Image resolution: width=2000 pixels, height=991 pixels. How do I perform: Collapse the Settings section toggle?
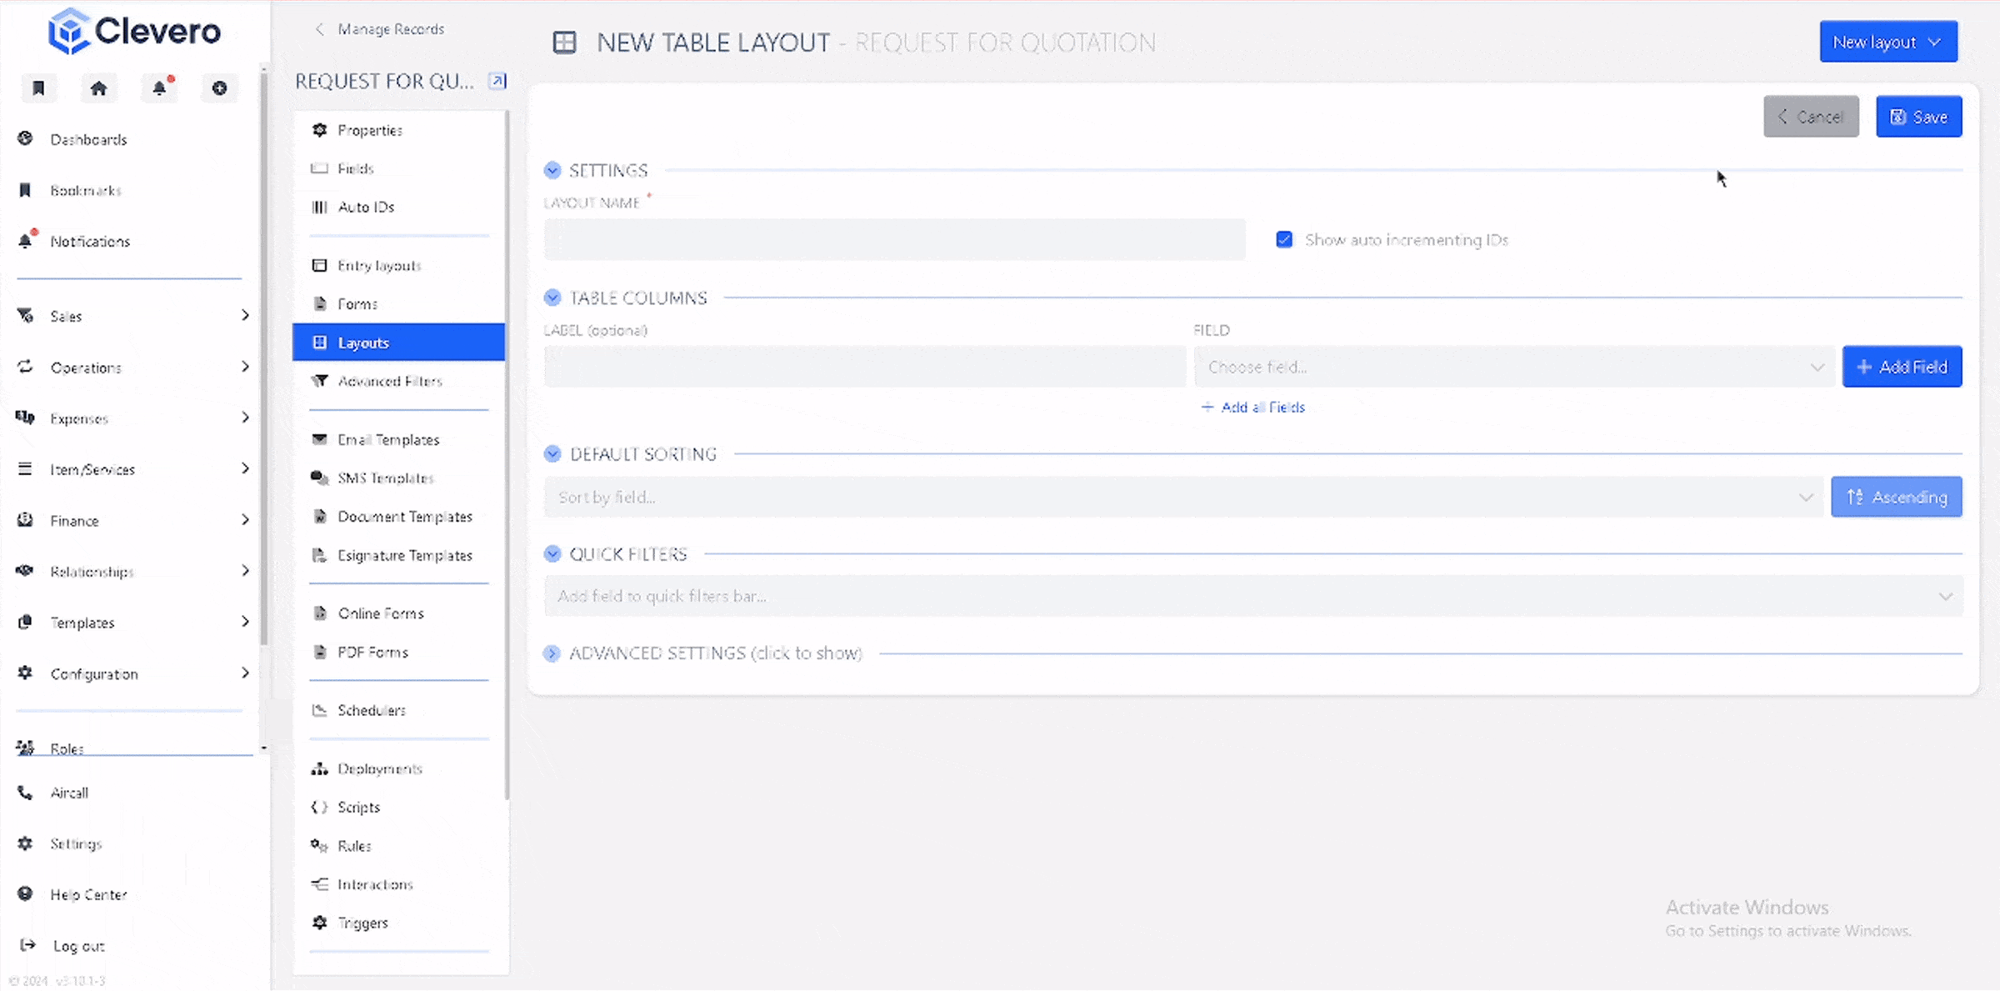552,171
